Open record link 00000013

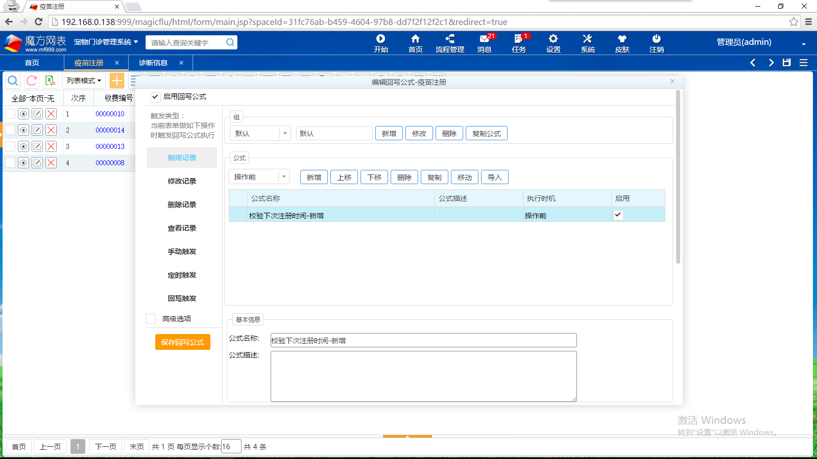click(110, 146)
